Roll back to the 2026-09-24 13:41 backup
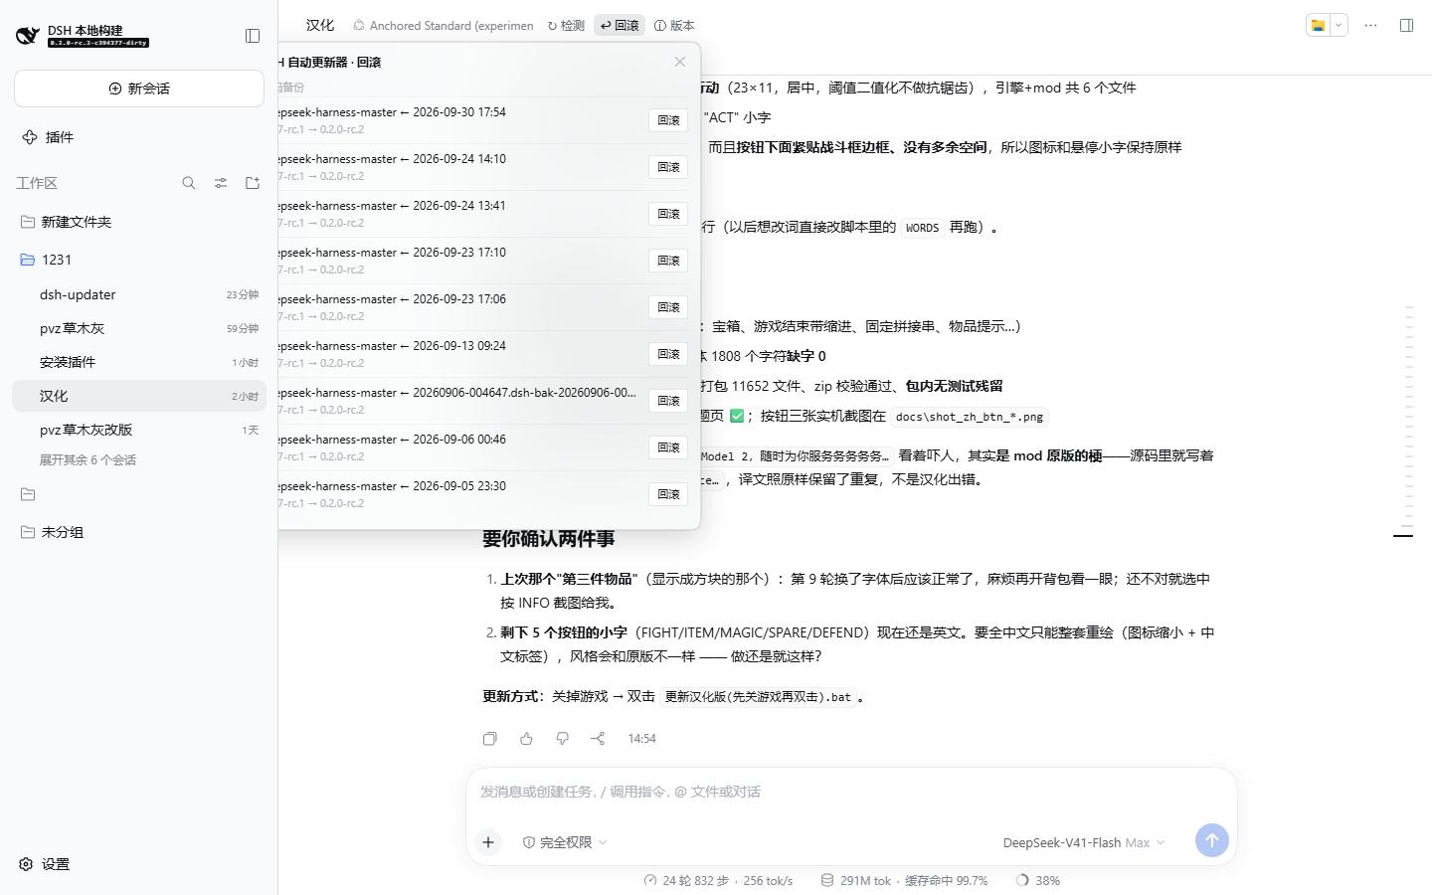This screenshot has height=895, width=1432. 668,214
